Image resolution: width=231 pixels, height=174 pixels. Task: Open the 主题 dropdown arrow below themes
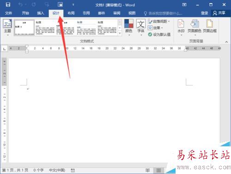click(x=7, y=35)
